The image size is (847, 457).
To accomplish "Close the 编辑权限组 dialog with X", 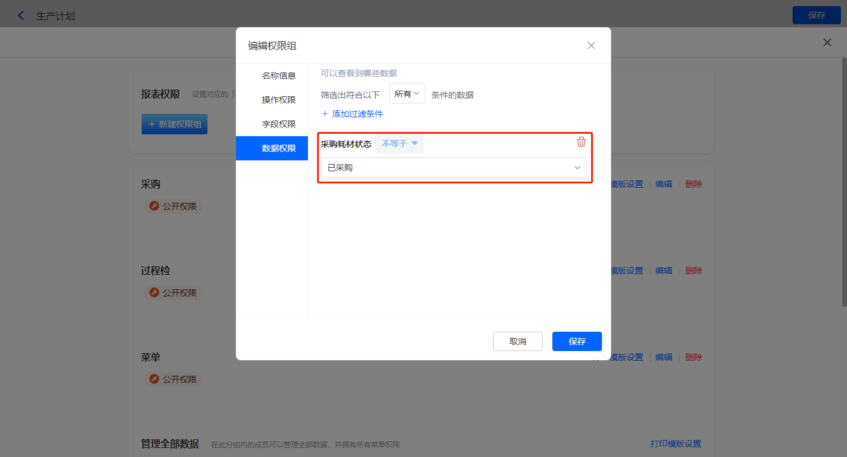I will 591,45.
